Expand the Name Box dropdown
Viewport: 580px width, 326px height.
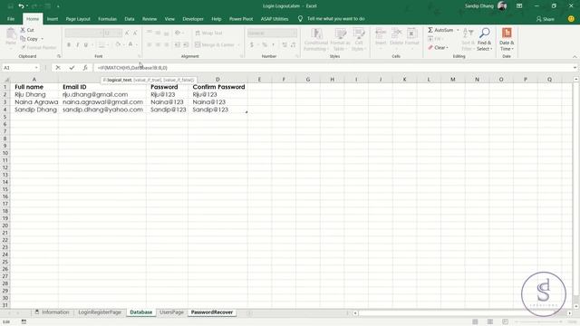(36, 68)
